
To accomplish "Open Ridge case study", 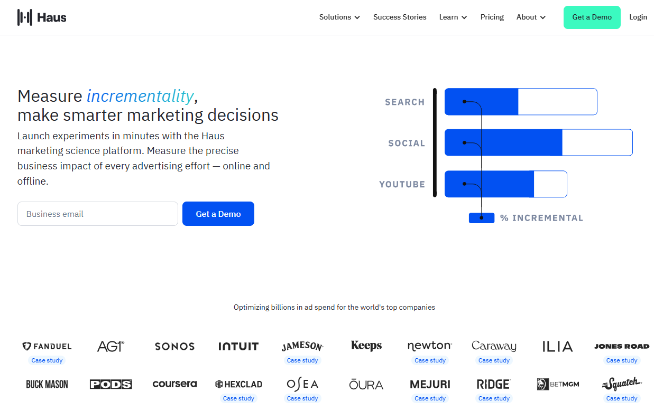I will [x=494, y=398].
